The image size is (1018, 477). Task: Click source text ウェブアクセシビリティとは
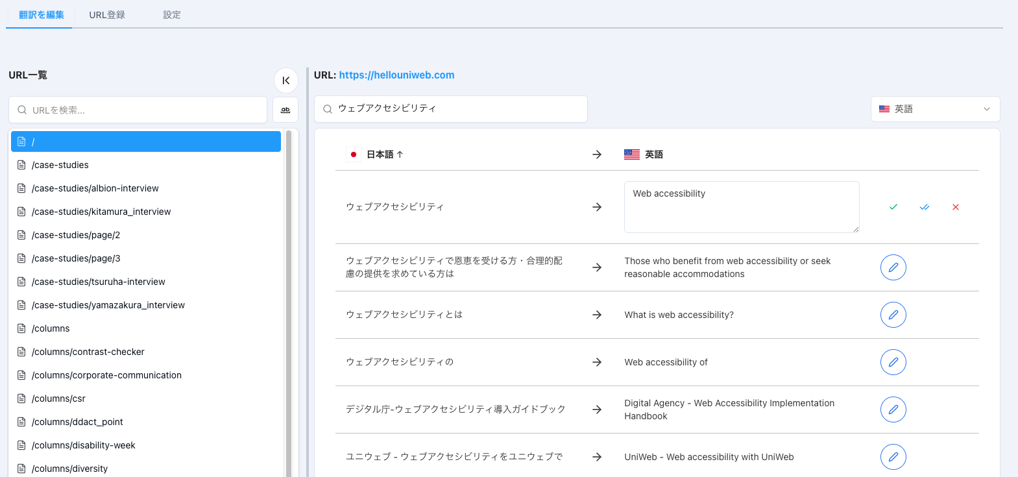point(404,315)
